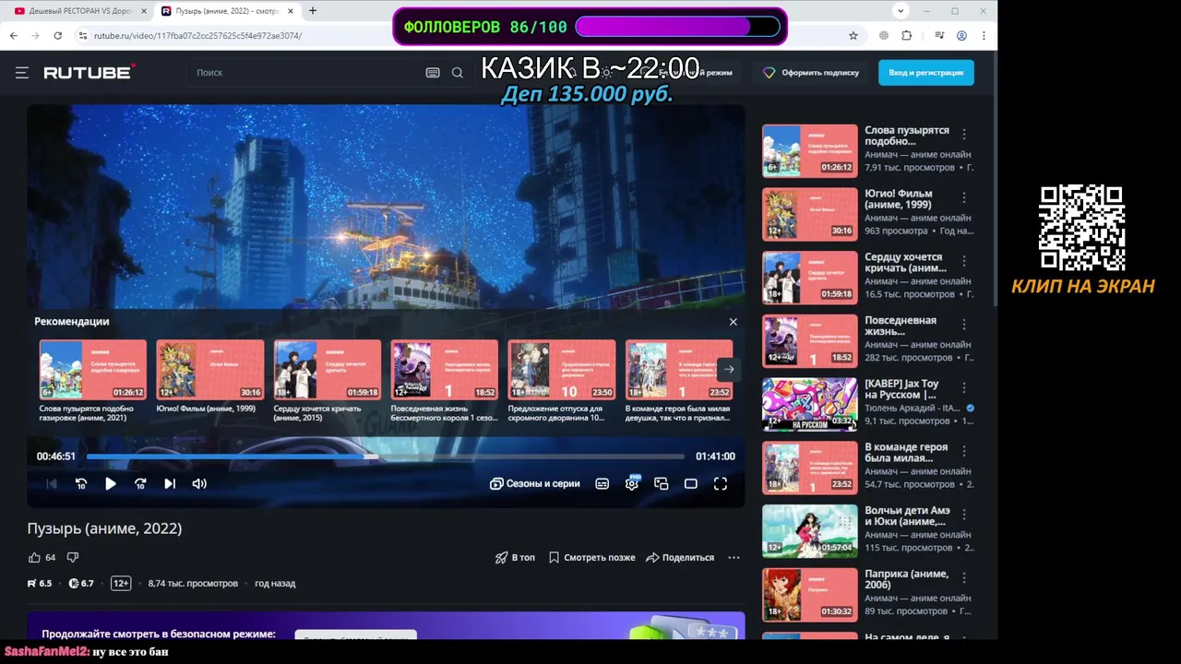
Task: Open the browser three-dot menu
Action: pos(984,36)
